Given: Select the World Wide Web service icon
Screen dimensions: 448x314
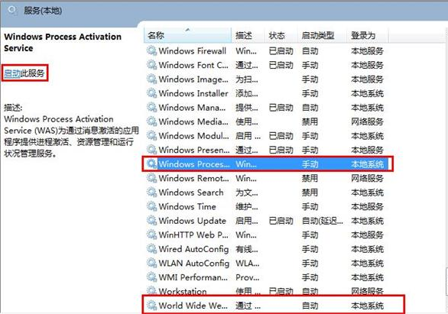Looking at the screenshot, I should [151, 306].
